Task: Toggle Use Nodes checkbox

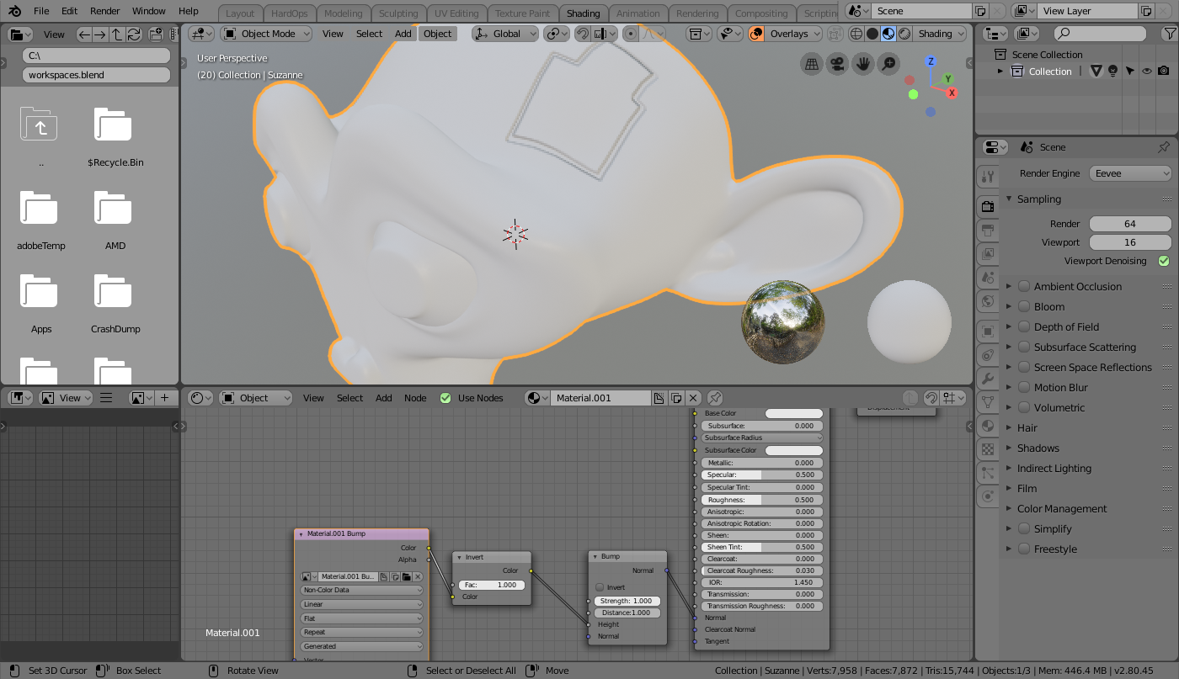Action: pyautogui.click(x=445, y=398)
